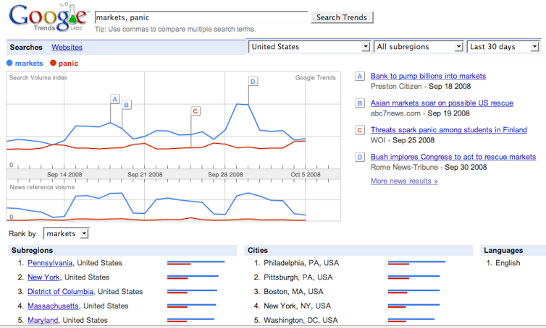Click the Sep 21 2008 axis date label
The width and height of the screenshot is (546, 328).
(x=145, y=174)
